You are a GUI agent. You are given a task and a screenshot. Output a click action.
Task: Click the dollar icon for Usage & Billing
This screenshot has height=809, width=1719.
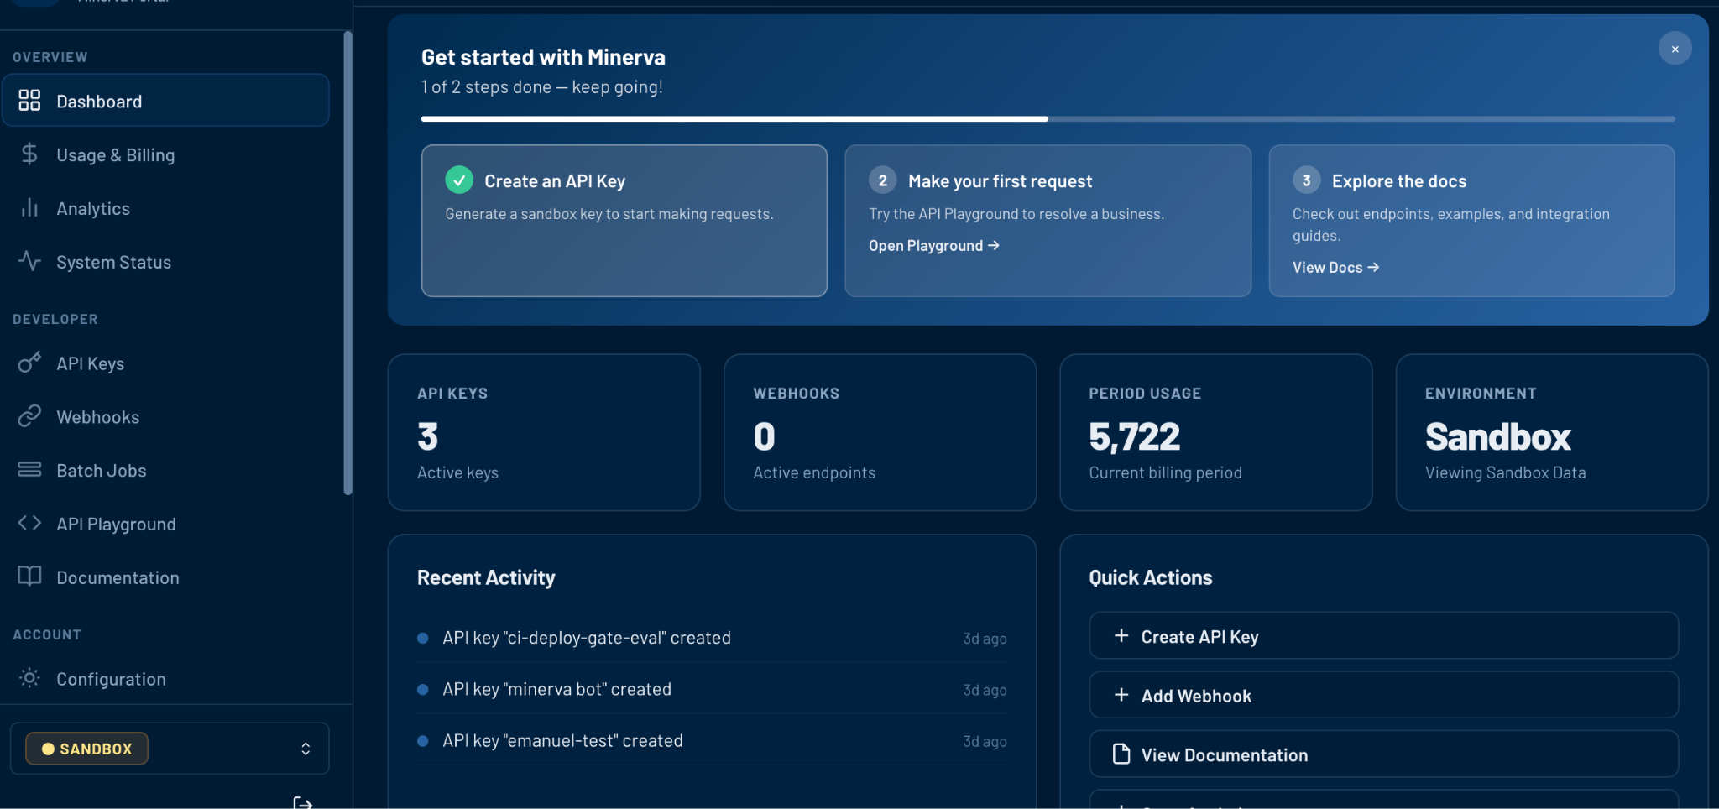[29, 154]
